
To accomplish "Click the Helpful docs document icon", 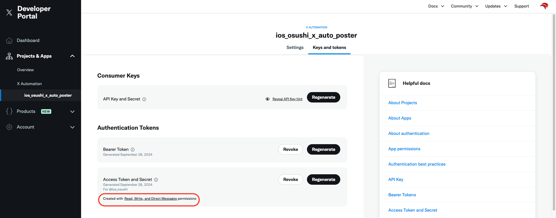I will (392, 83).
